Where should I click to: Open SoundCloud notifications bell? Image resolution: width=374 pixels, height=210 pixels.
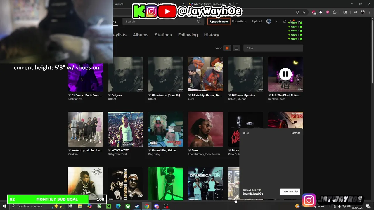pyautogui.click(x=285, y=22)
